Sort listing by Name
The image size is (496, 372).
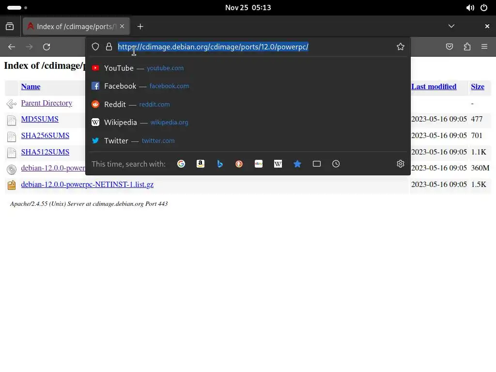tap(31, 87)
